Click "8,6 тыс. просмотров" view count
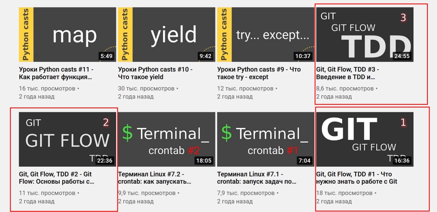 [x=345, y=88]
